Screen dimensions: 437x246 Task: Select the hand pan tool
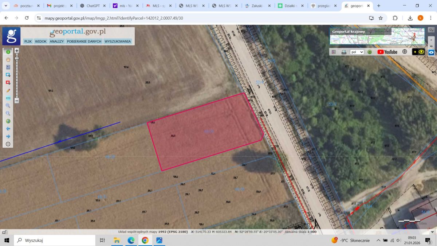point(8,60)
